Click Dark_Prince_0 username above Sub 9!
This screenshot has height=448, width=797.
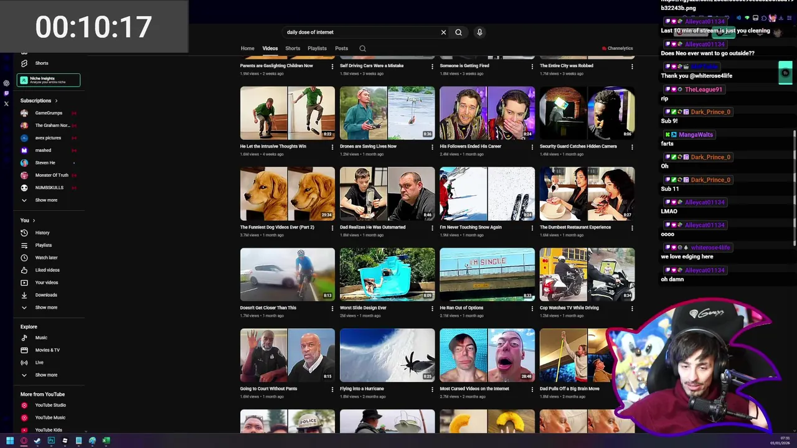click(710, 112)
